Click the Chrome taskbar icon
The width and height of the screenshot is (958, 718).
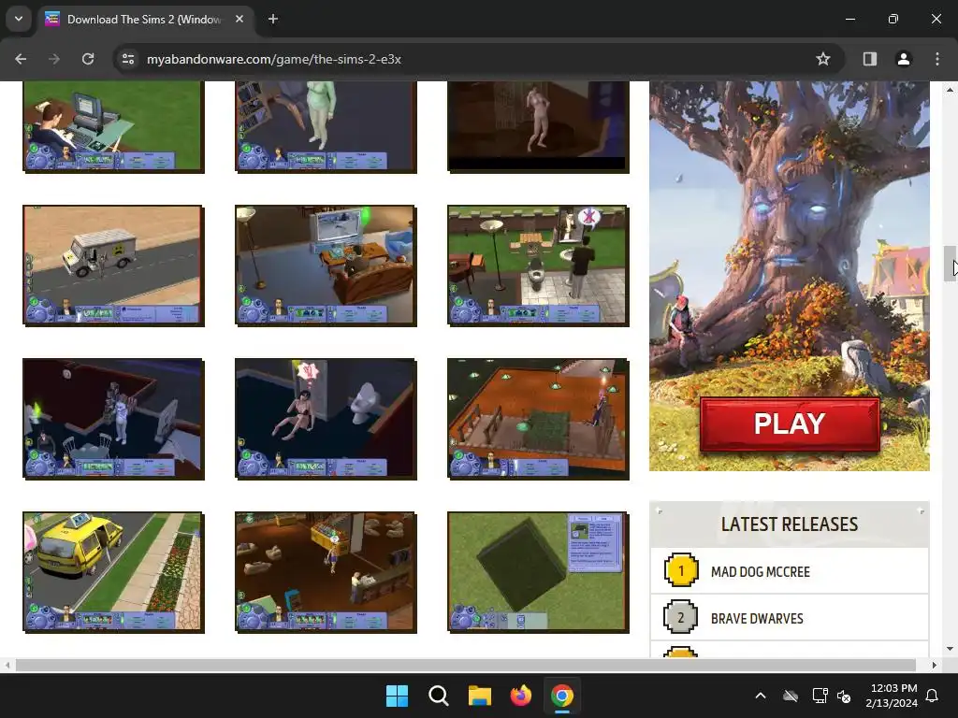pyautogui.click(x=562, y=696)
